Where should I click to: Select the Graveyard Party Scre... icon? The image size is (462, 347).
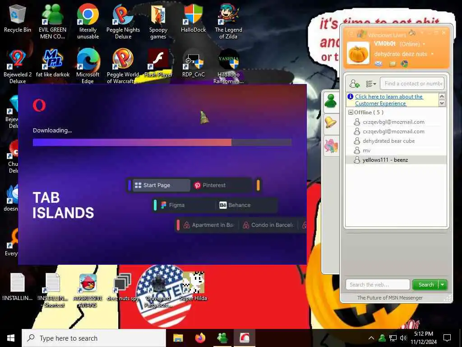click(158, 291)
